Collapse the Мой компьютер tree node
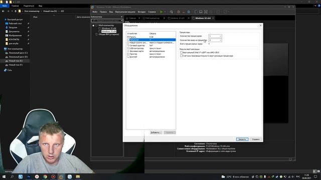 (x=93, y=25)
